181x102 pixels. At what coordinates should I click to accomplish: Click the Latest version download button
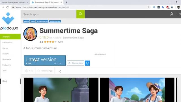[45, 60]
